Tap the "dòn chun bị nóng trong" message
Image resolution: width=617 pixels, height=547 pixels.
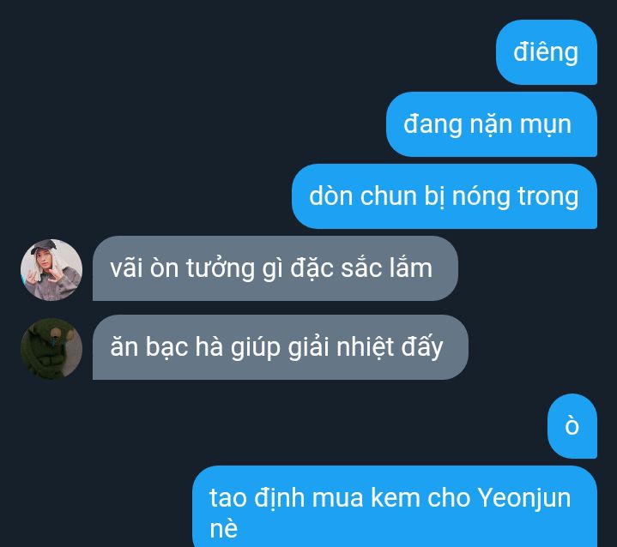tap(445, 196)
